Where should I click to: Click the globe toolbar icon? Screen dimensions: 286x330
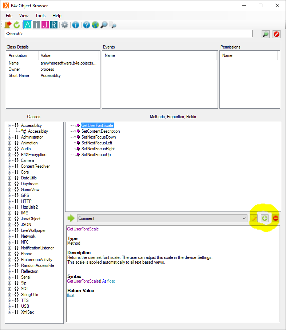click(x=95, y=25)
